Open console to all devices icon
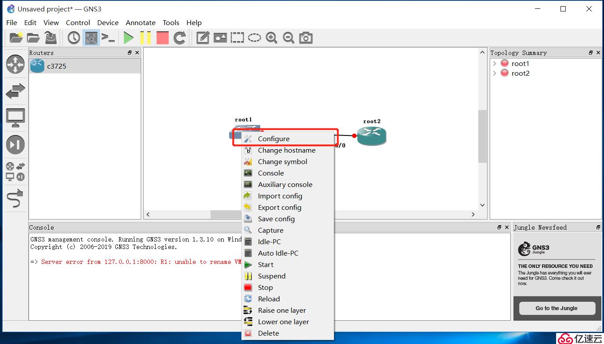Screen dimensions: 604x344 click(108, 38)
